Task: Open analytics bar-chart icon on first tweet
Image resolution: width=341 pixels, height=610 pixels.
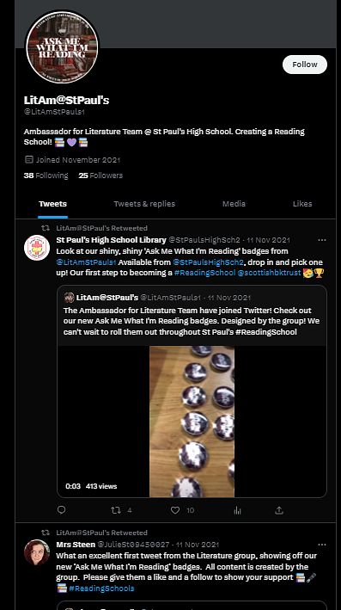Action: click(x=237, y=510)
